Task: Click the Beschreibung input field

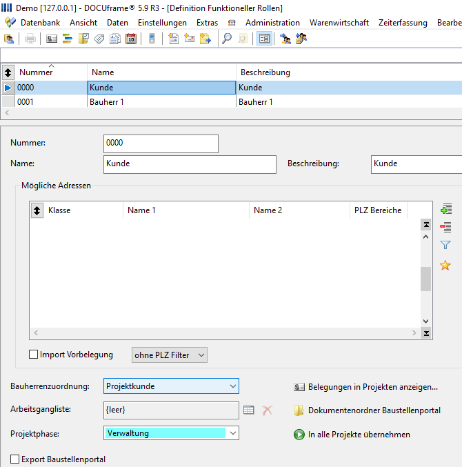Action: 416,164
